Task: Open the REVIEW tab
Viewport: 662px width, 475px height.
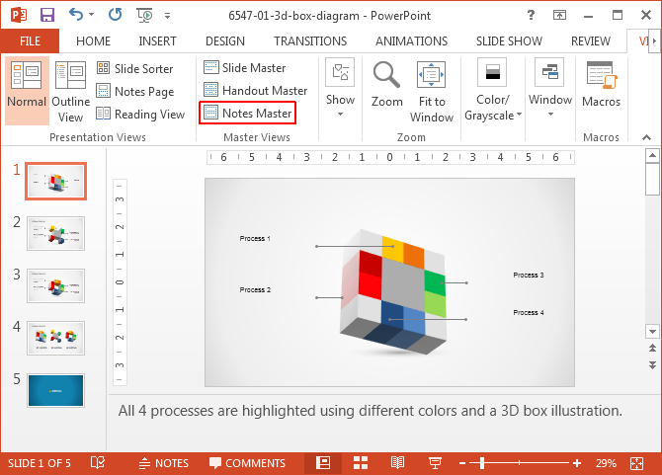Action: coord(591,40)
